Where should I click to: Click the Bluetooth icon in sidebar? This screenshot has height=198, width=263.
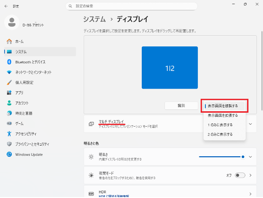pyautogui.click(x=9, y=62)
